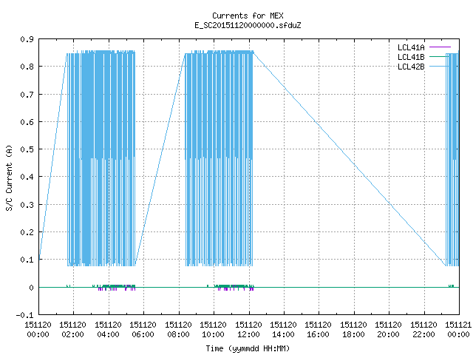Viewport: 473px width, 355px height.
Task: Click the x-axis tick 151120 00:00
Action: coord(38,330)
